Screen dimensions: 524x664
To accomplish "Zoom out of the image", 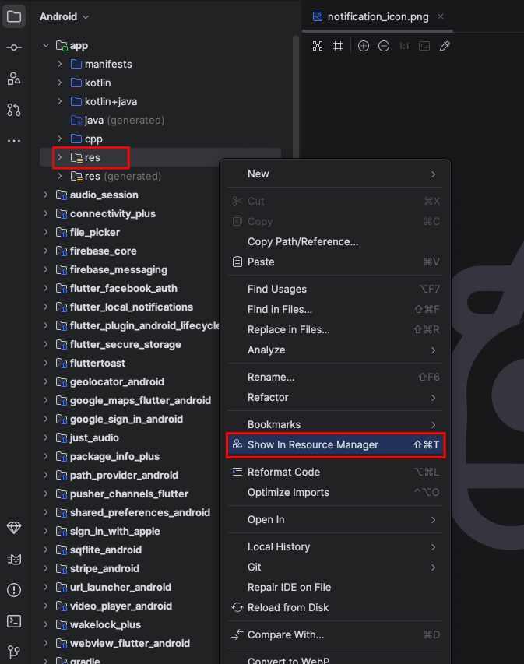I will [384, 46].
